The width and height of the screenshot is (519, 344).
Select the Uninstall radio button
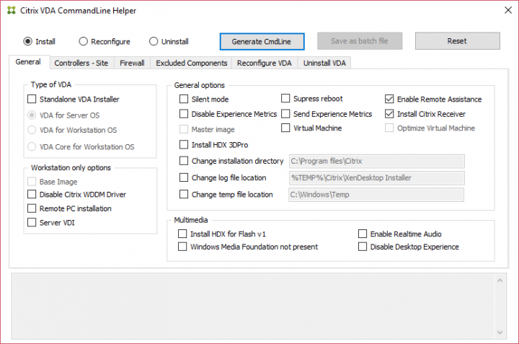coord(154,41)
